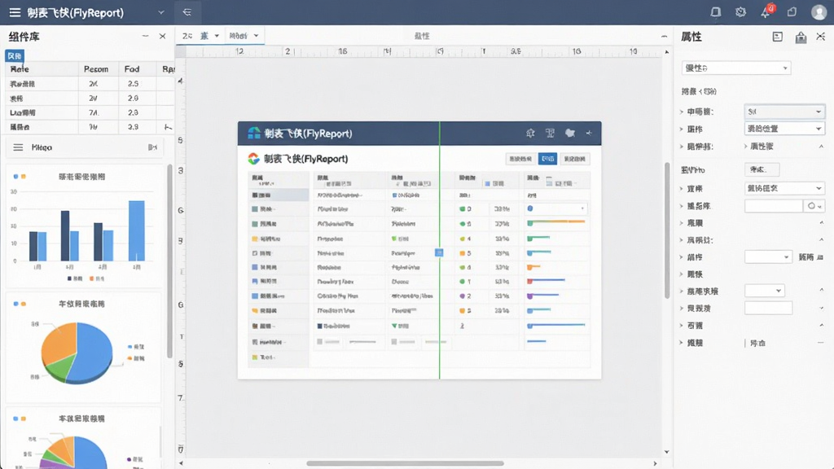This screenshot has width=834, height=469.
Task: Open the hamburger menu in the top bar
Action: point(15,12)
